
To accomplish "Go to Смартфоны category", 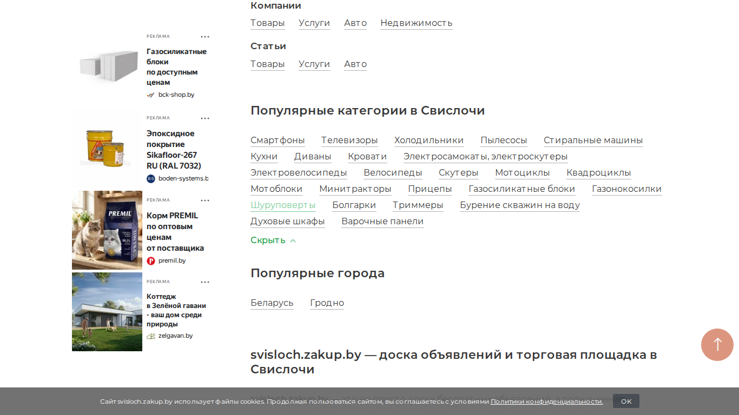I will (x=278, y=140).
